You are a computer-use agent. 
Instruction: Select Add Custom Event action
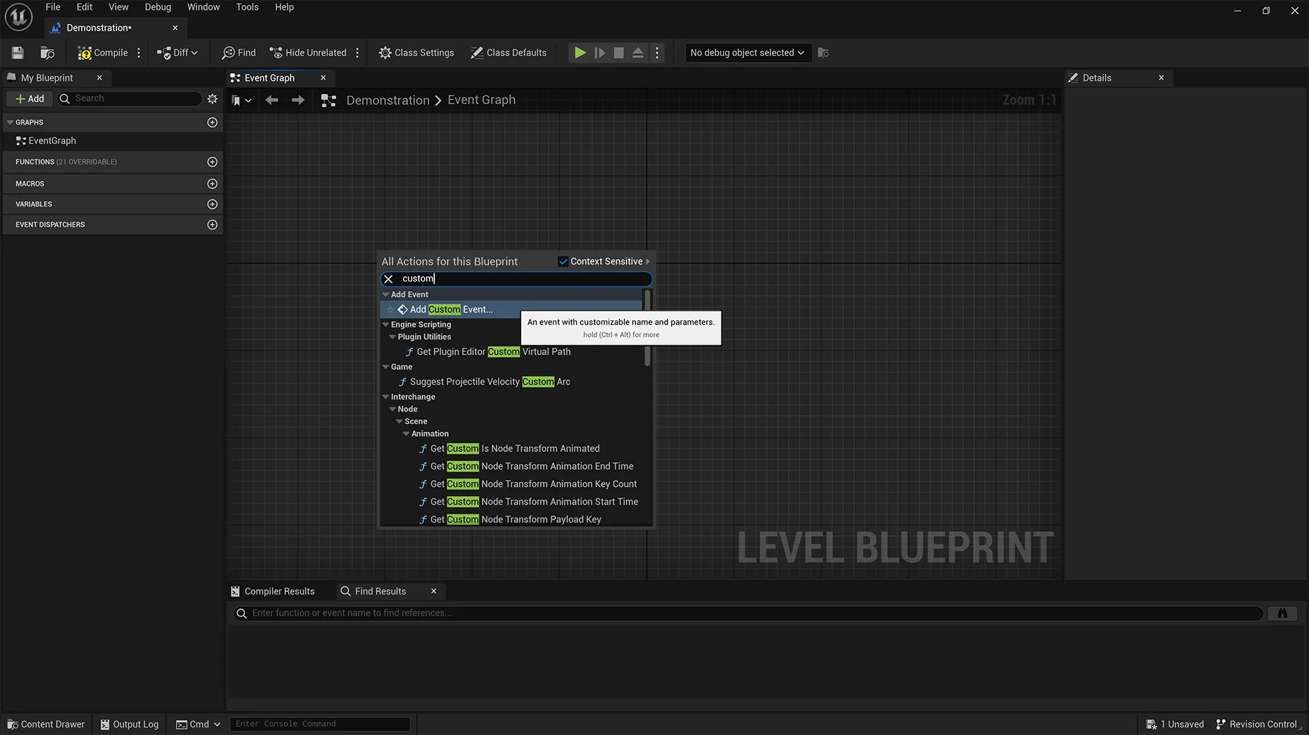click(x=451, y=310)
